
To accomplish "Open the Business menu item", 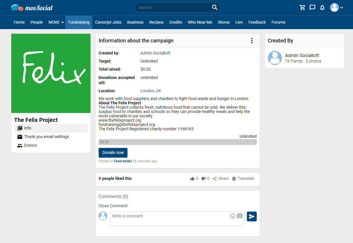I will tap(135, 22).
